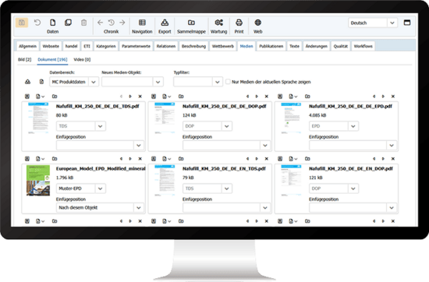Move Nafufill DE_DOP.pdf card left
This screenshot has width=429, height=282.
(247, 97)
